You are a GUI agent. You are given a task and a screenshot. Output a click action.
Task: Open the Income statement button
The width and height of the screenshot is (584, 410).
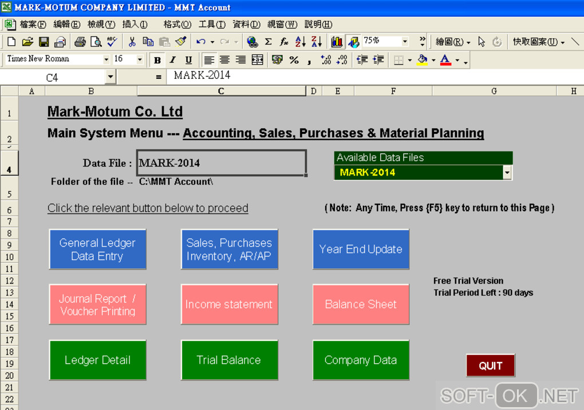point(230,304)
